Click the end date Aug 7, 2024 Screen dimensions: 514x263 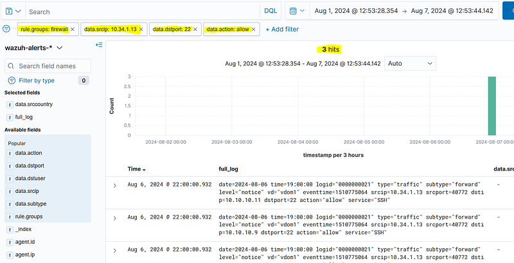pyautogui.click(x=452, y=11)
